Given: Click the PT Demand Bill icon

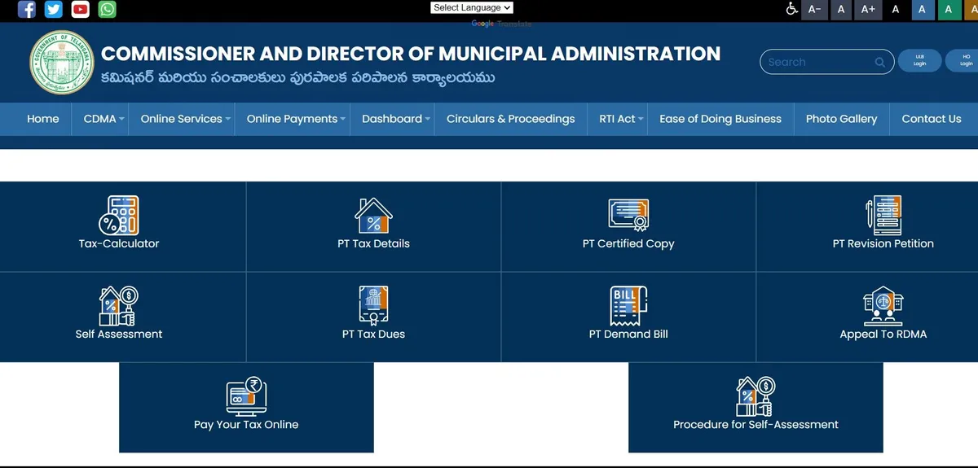Looking at the screenshot, I should [x=628, y=306].
